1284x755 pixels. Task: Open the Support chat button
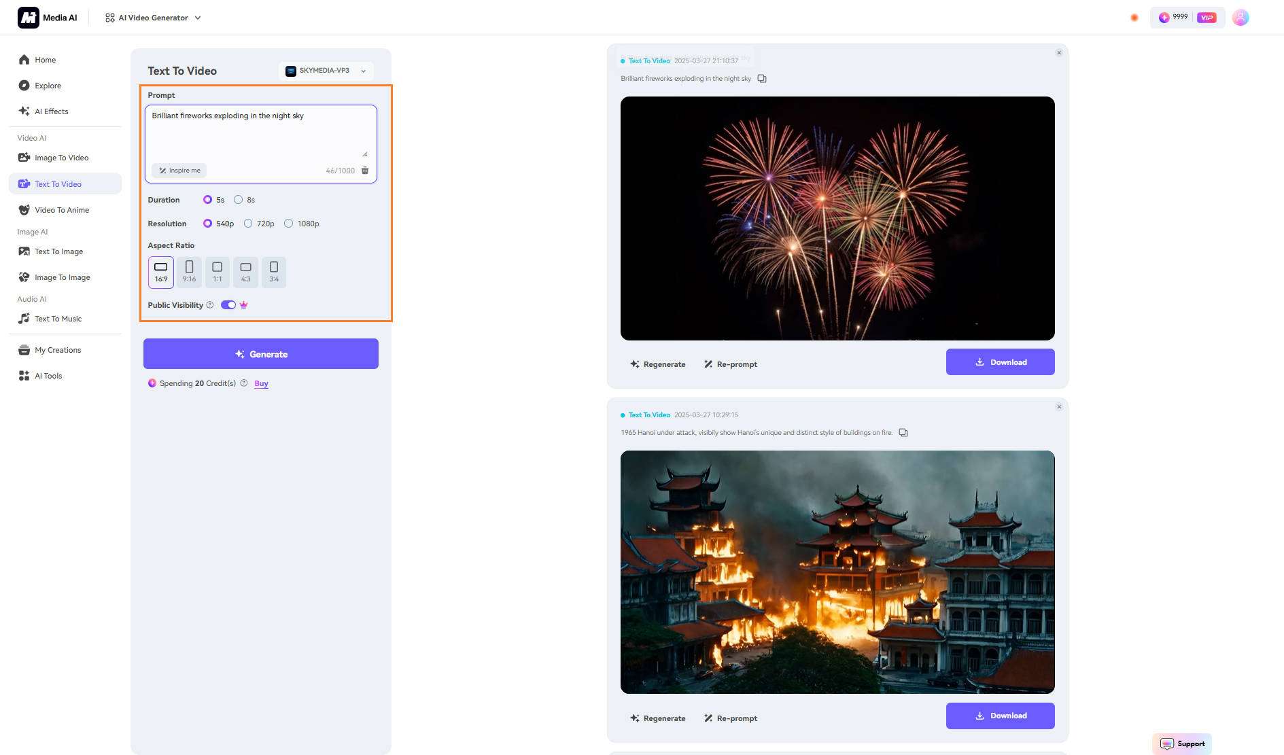[1182, 743]
